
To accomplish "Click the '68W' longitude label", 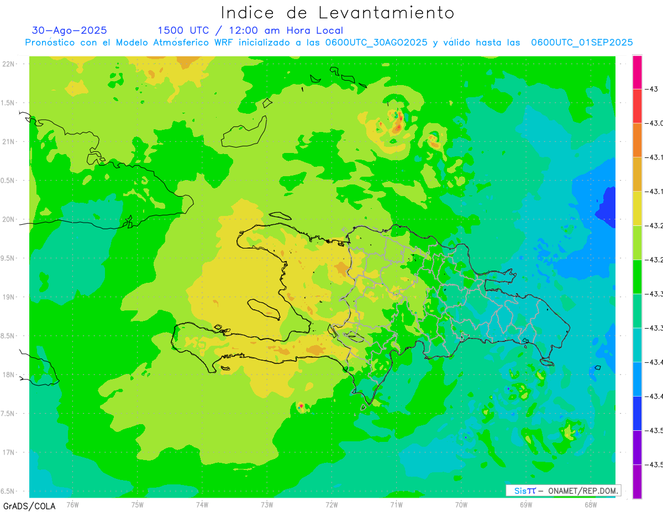I will [590, 504].
